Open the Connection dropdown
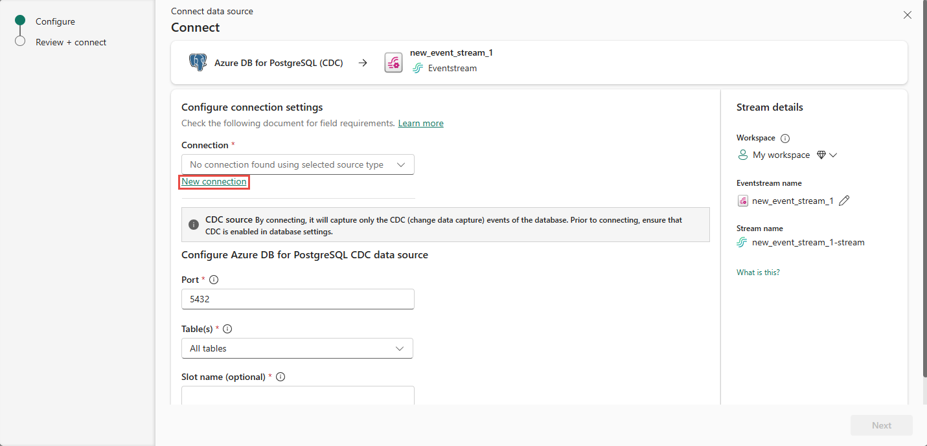This screenshot has width=927, height=446. pyautogui.click(x=297, y=165)
